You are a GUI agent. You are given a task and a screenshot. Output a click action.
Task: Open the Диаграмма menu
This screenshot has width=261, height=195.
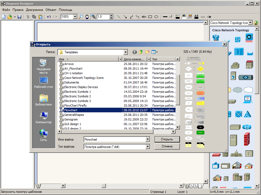(35, 10)
